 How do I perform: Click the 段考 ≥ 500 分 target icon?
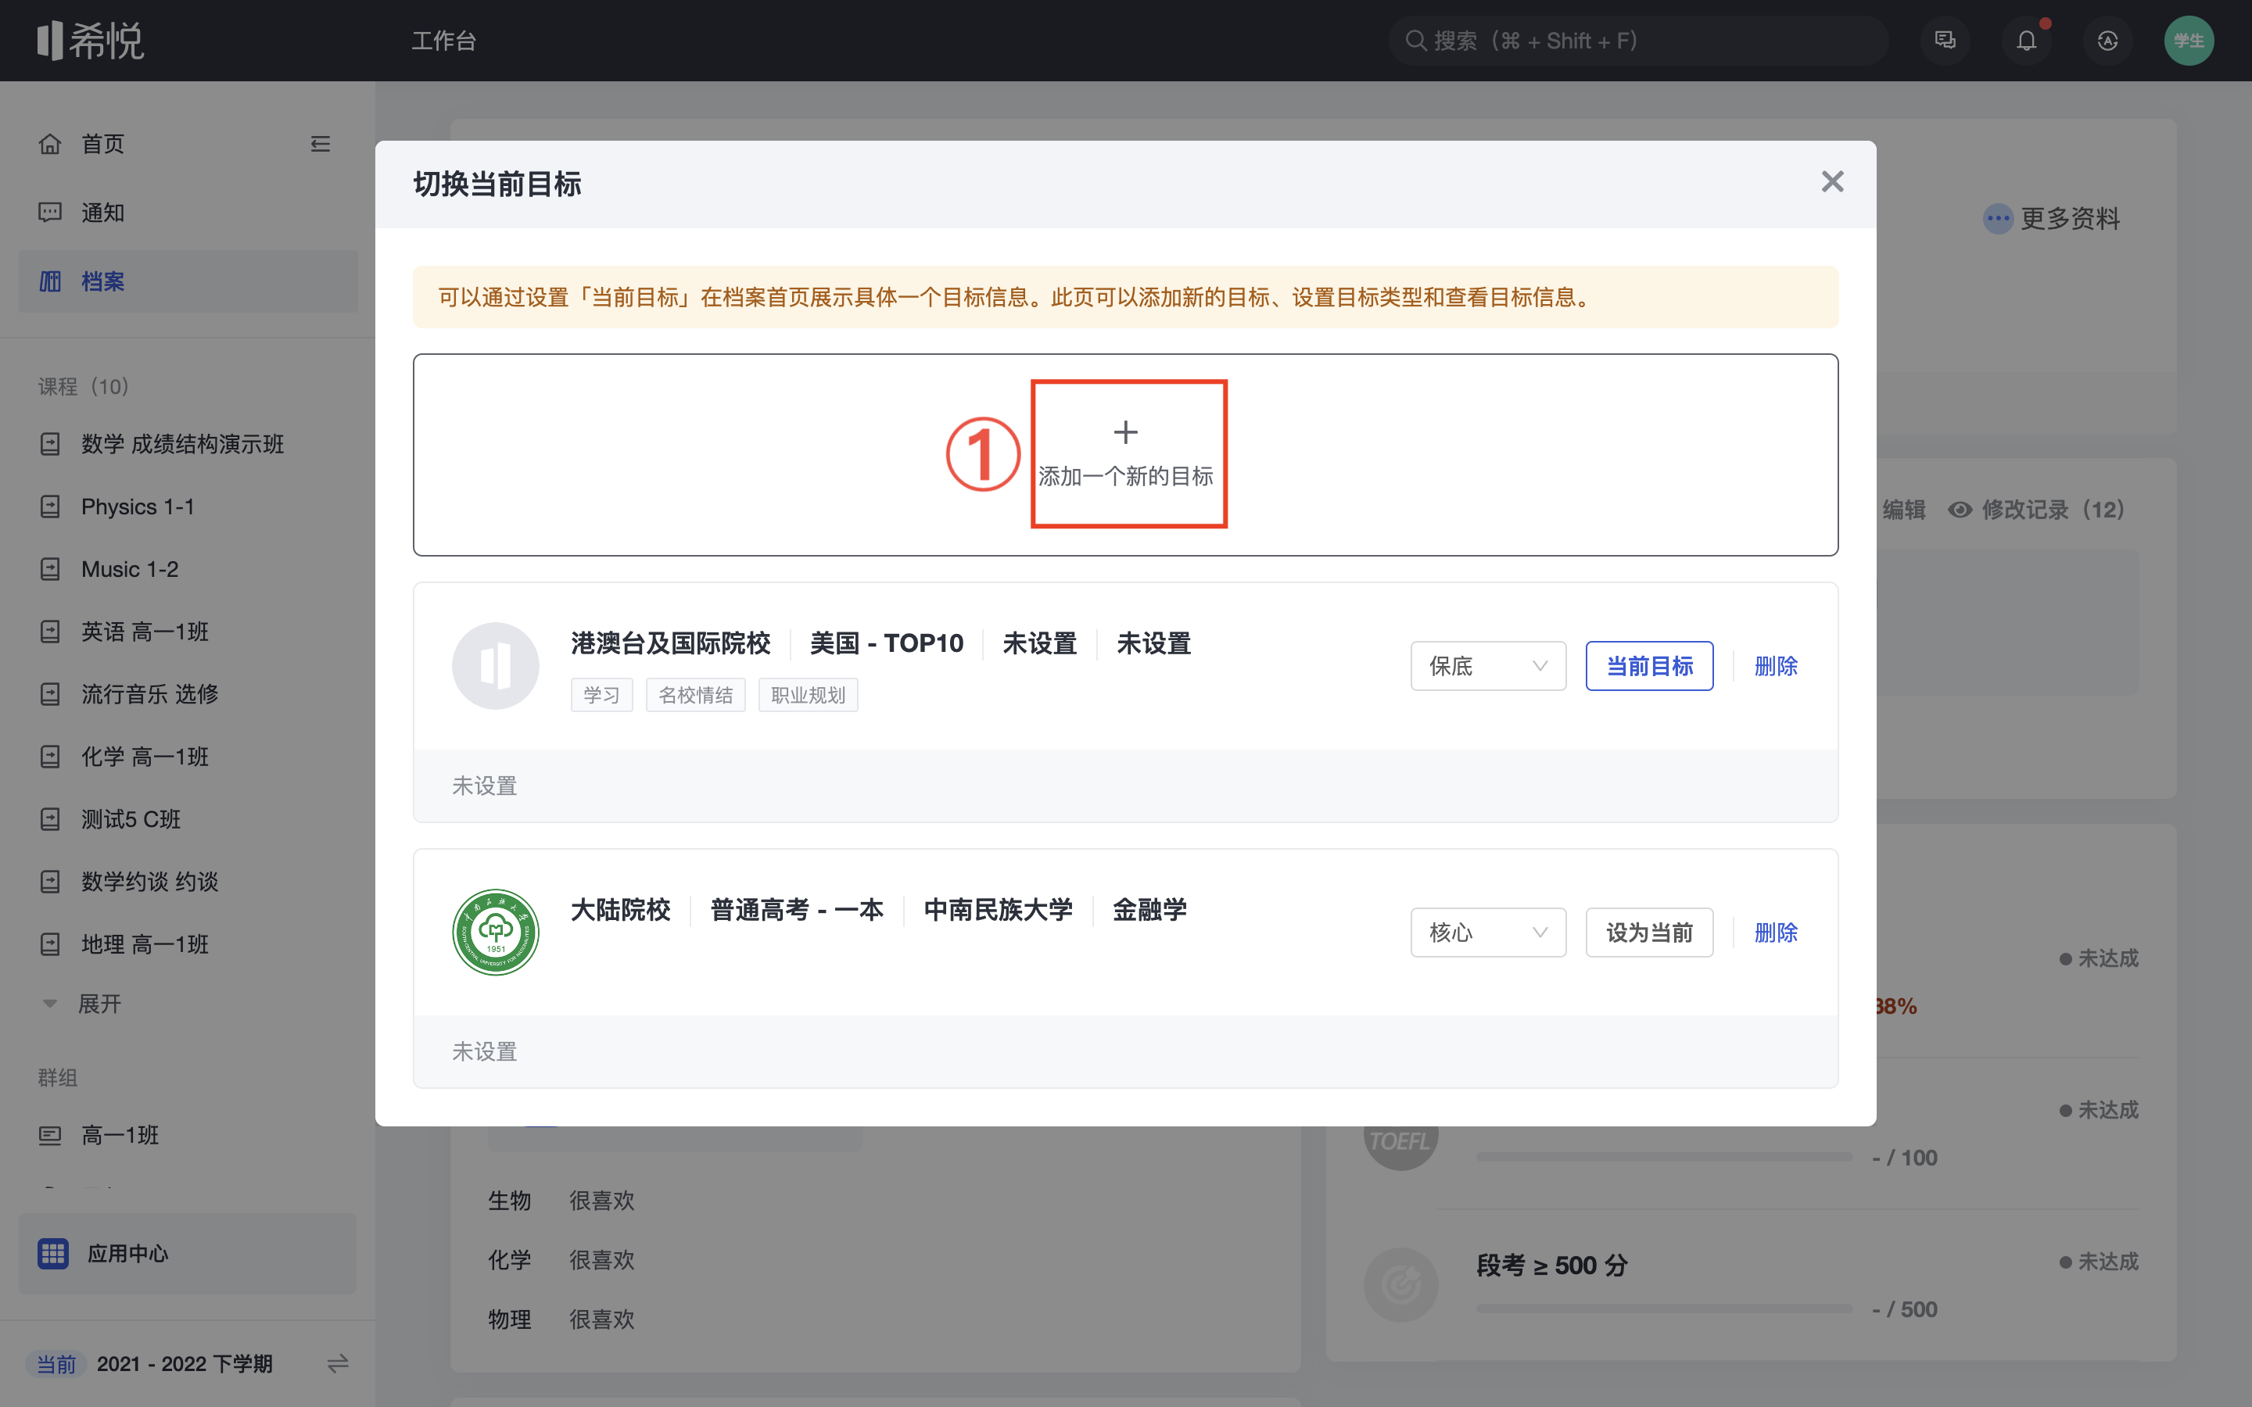[1400, 1285]
